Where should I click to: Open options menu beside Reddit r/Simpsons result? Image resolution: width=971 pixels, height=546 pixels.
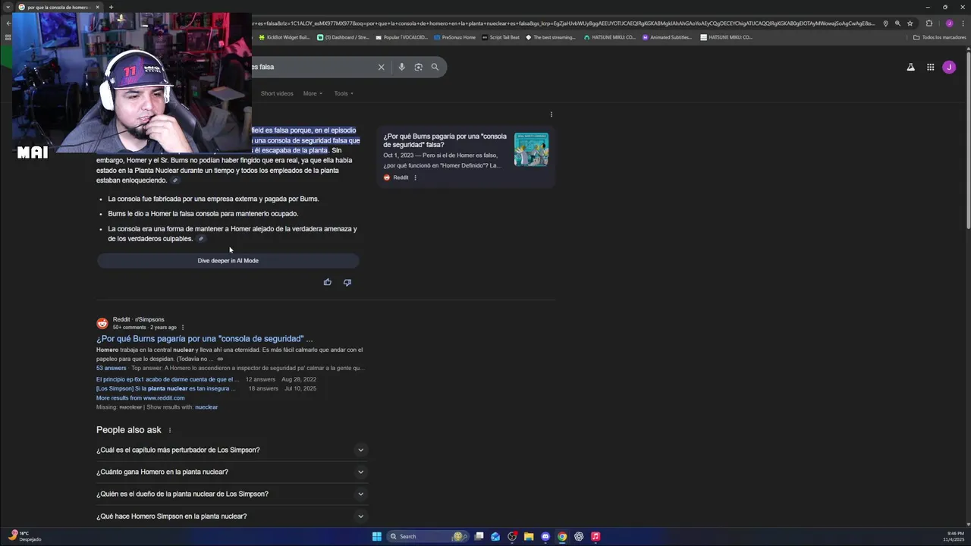183,328
